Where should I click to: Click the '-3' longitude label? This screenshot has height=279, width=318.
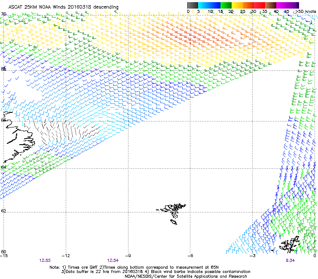pos(252,256)
